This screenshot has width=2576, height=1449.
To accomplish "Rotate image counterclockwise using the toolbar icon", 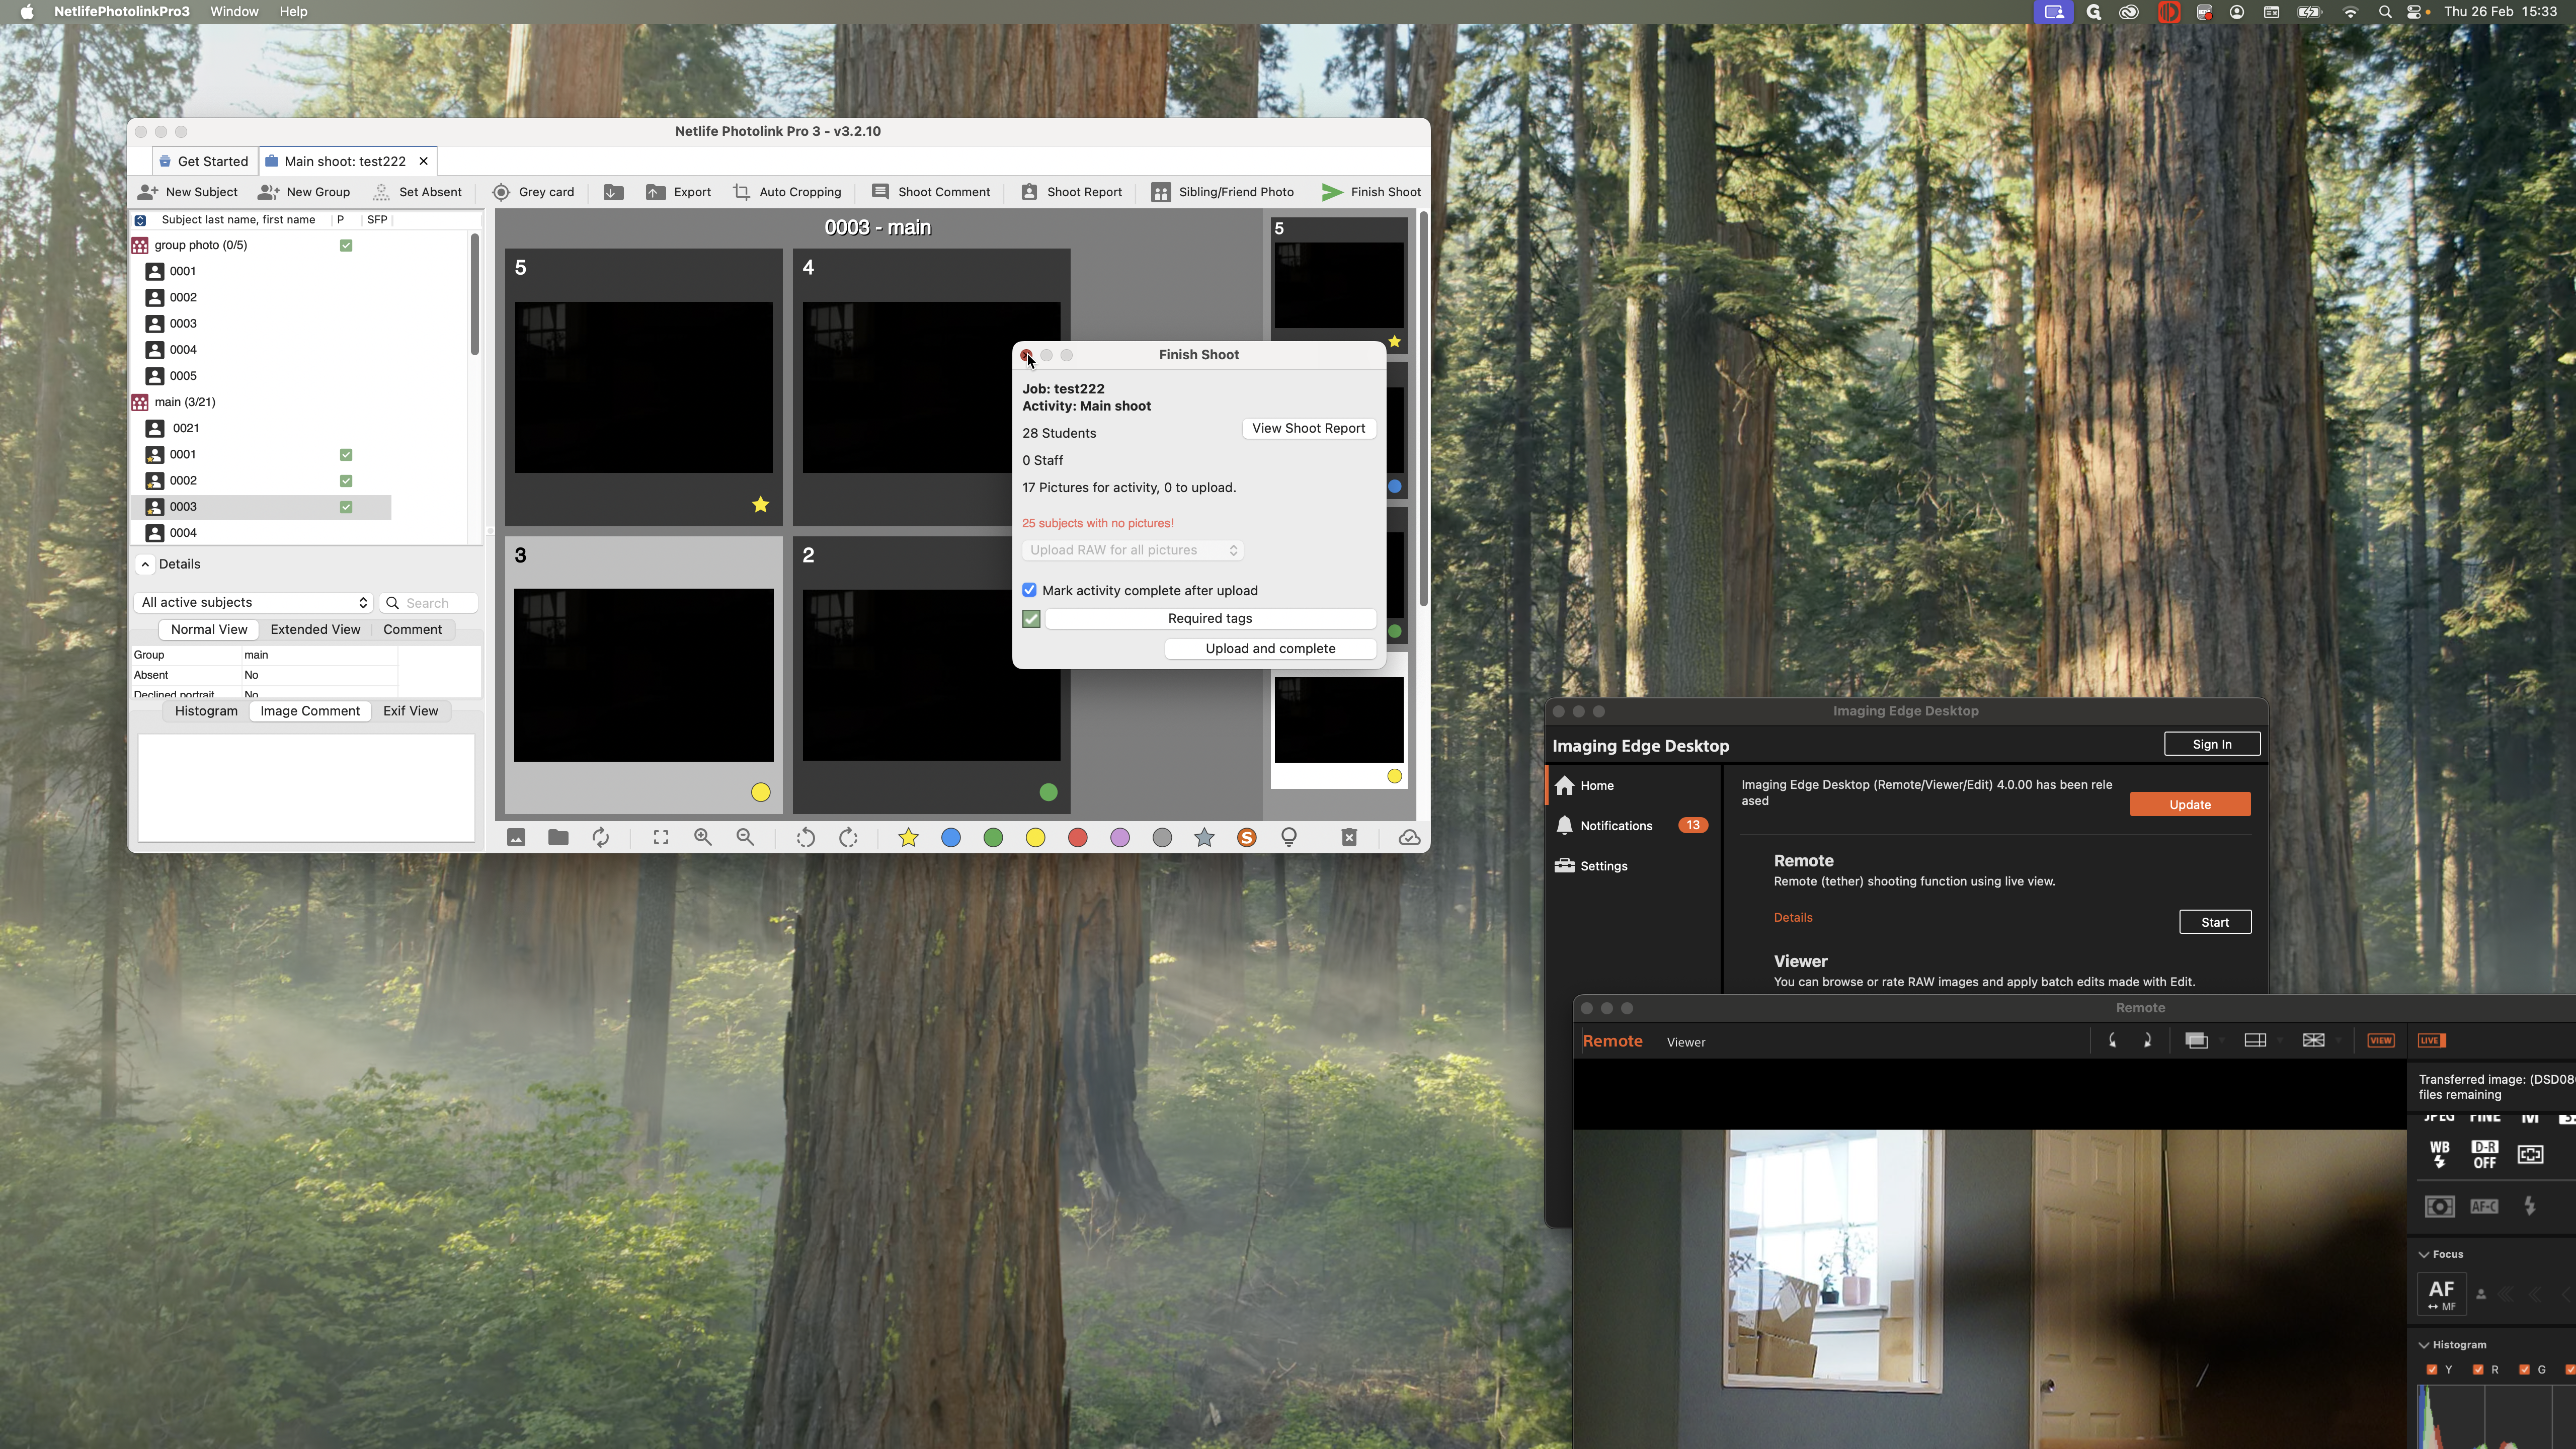I will tap(805, 838).
